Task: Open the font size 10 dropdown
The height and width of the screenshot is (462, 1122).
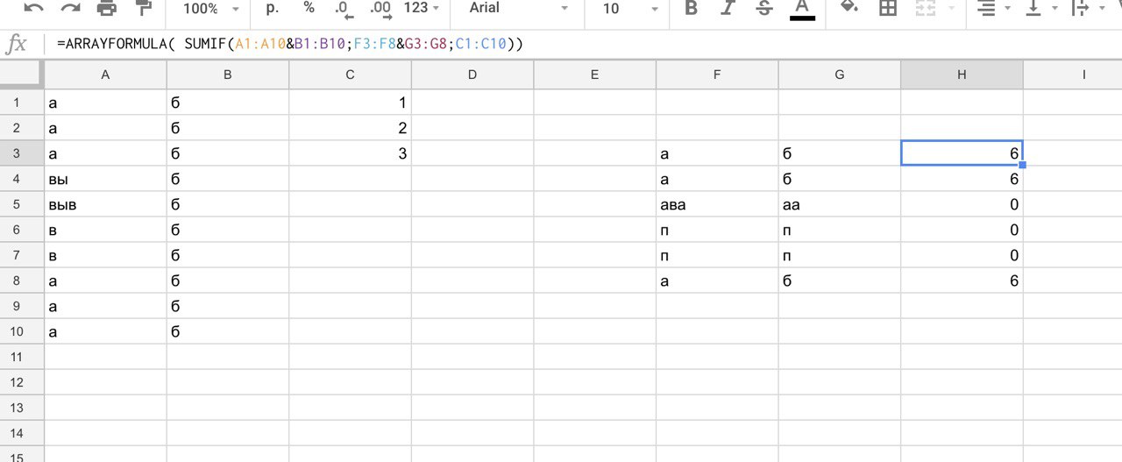Action: tap(630, 8)
